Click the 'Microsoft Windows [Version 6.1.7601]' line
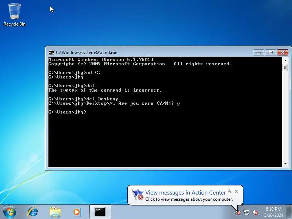The width and height of the screenshot is (292, 219). click(101, 59)
